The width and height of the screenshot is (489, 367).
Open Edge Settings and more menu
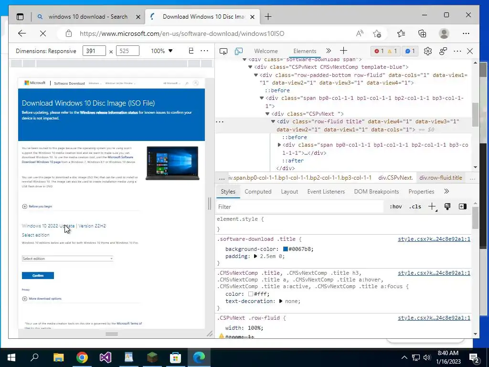[466, 33]
